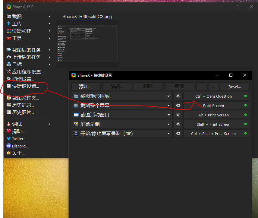This screenshot has width=258, height=218.
Task: Click the Ctrl + Oem Question hotkey button
Action: tap(216, 96)
